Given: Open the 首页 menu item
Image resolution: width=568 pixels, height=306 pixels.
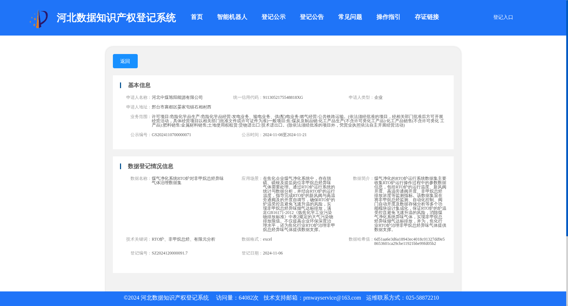Looking at the screenshot, I should (x=197, y=17).
